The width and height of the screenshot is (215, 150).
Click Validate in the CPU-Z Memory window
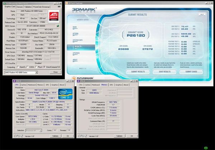[119, 136]
